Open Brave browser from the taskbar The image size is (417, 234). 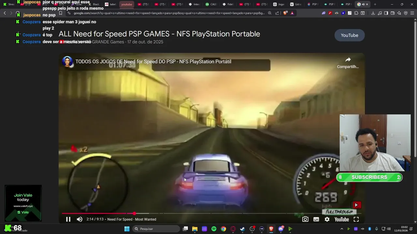pyautogui.click(x=271, y=229)
